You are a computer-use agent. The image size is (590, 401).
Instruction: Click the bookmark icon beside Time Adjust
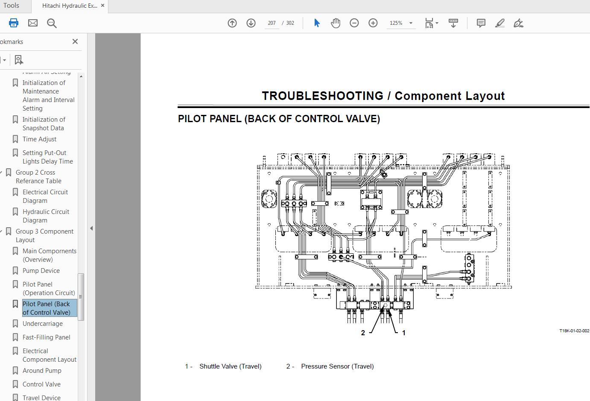(15, 139)
